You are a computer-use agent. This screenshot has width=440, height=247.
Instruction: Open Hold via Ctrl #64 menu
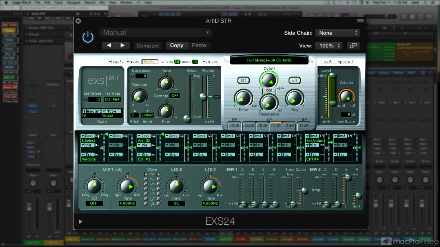click(112, 99)
